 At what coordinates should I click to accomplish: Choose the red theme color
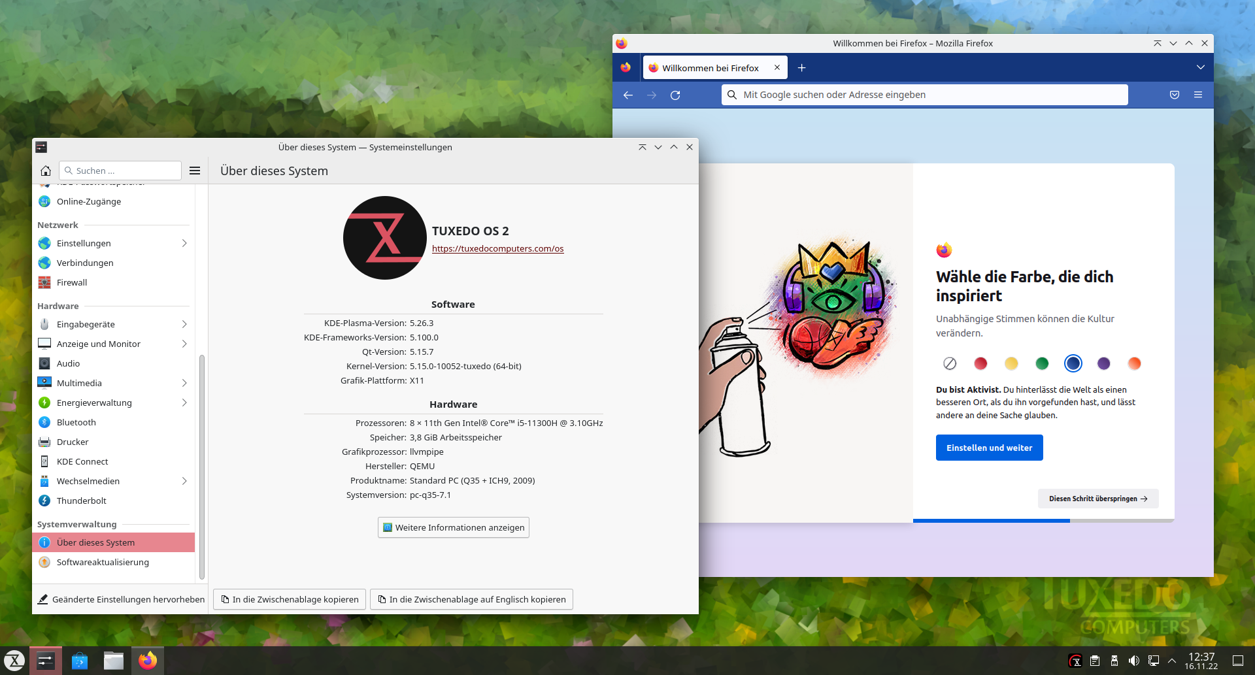(x=980, y=363)
